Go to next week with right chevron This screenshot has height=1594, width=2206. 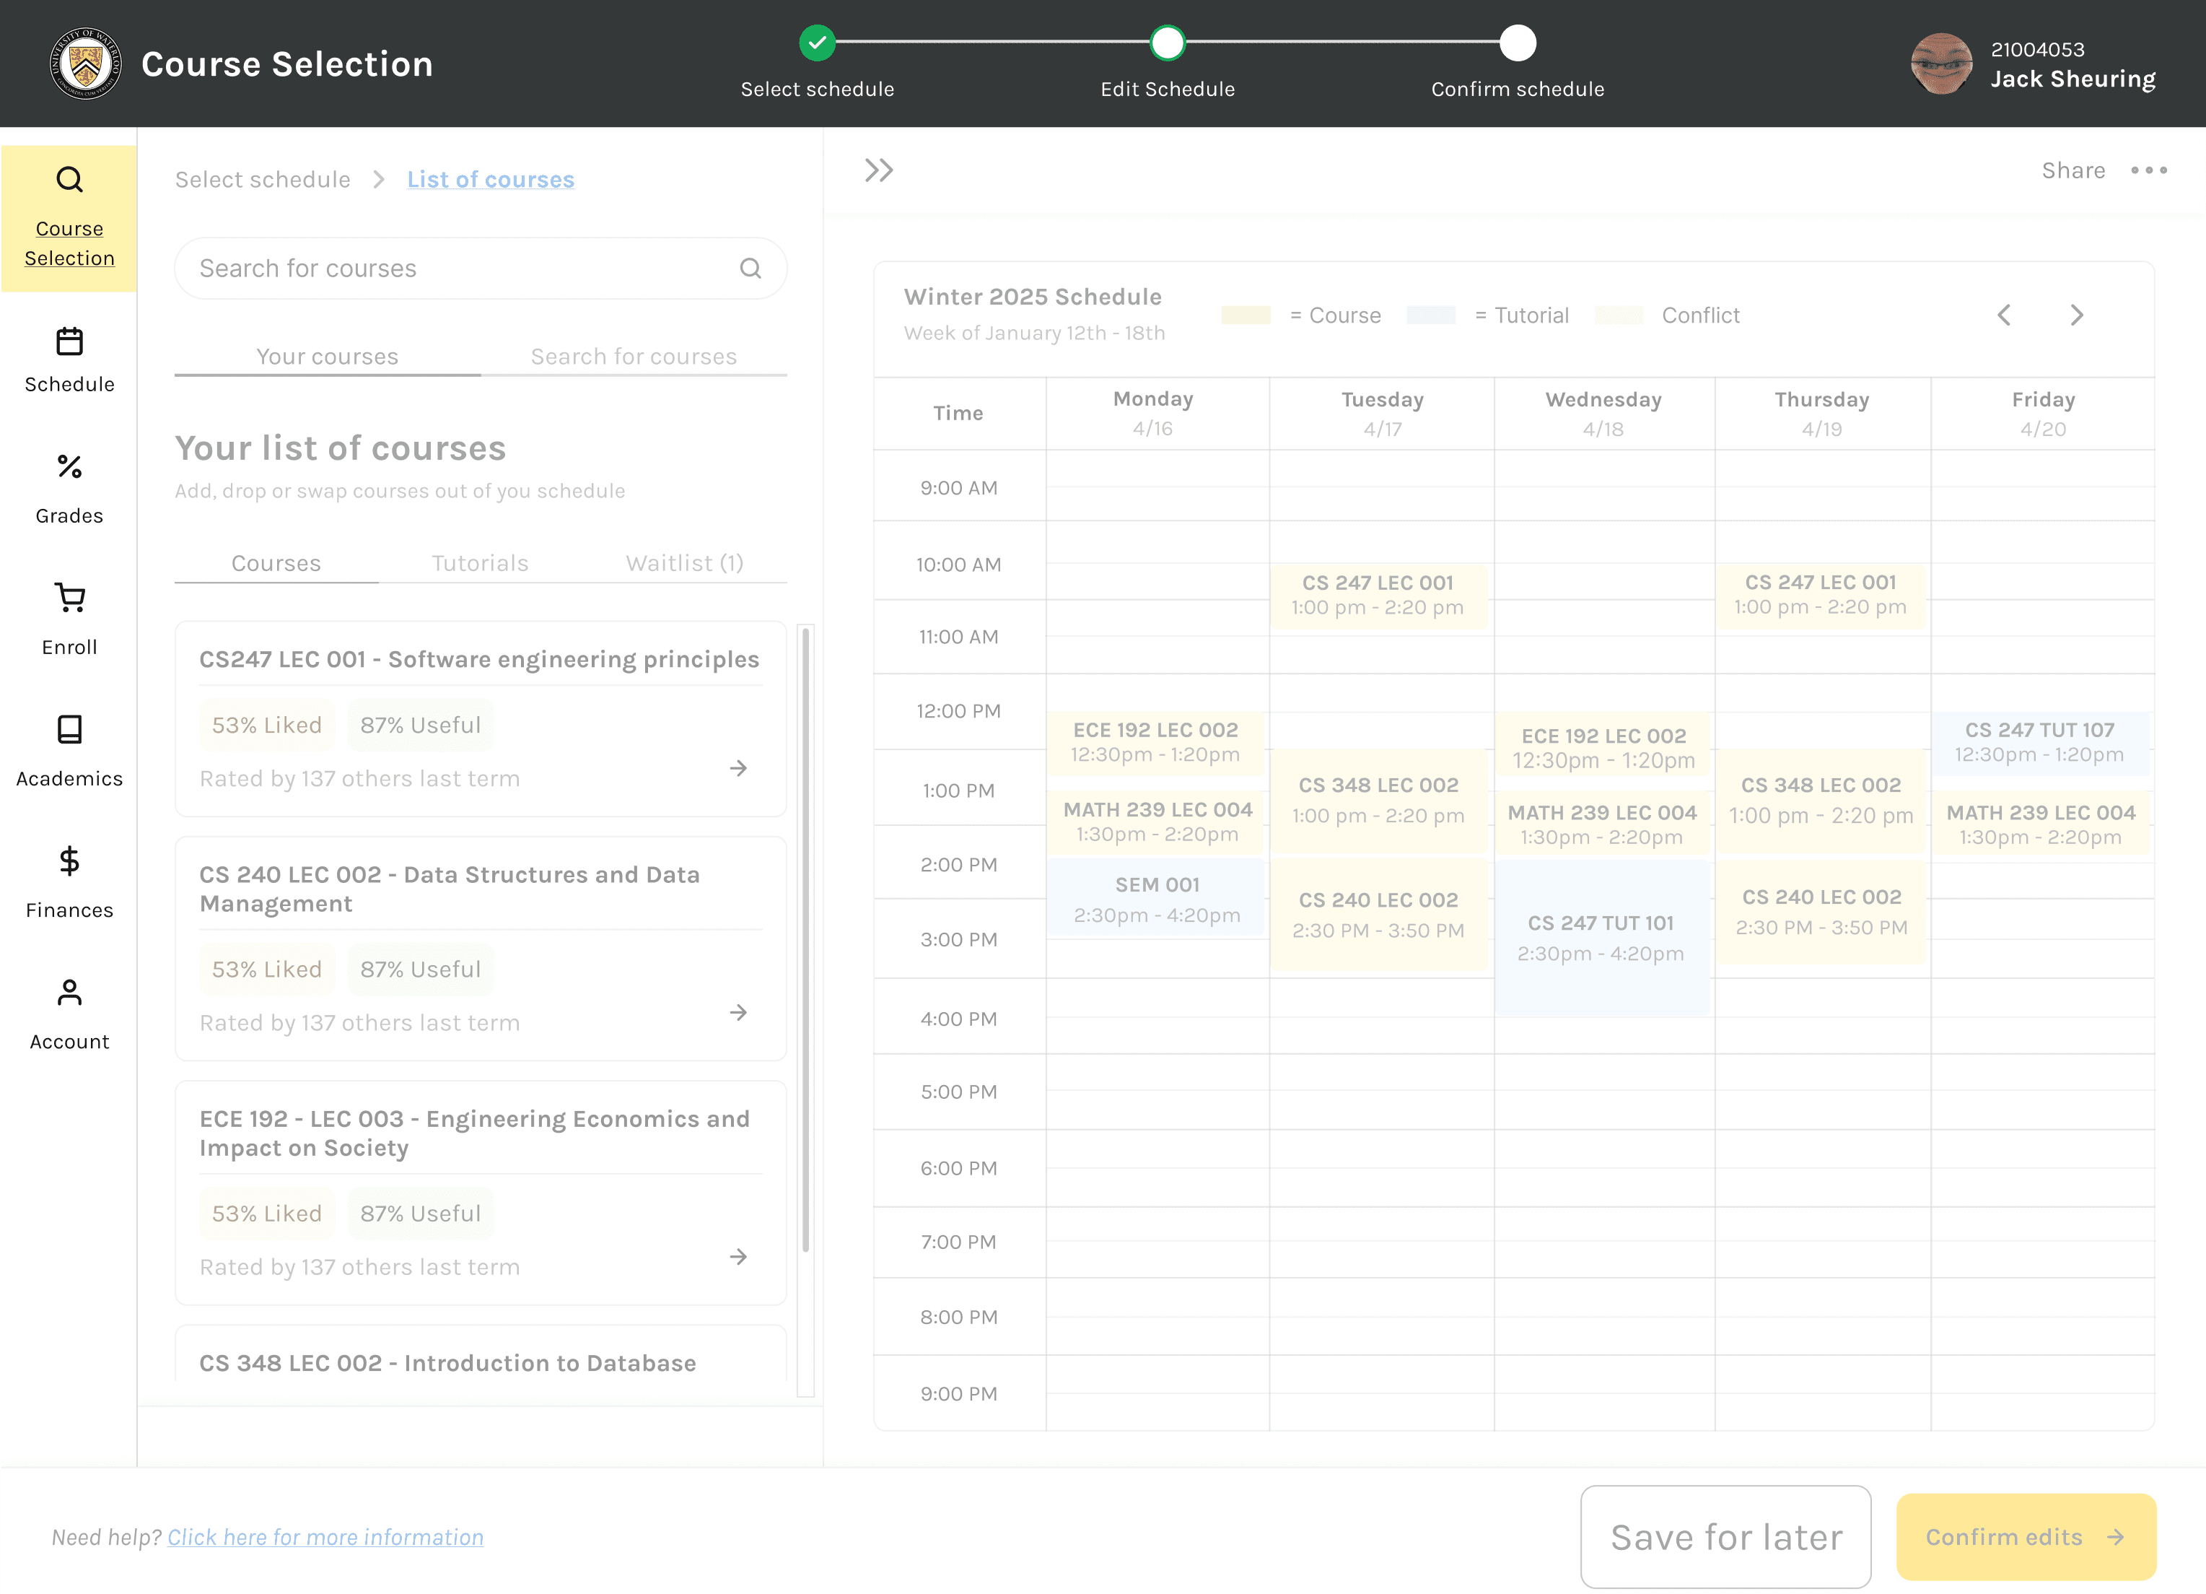tap(2075, 315)
